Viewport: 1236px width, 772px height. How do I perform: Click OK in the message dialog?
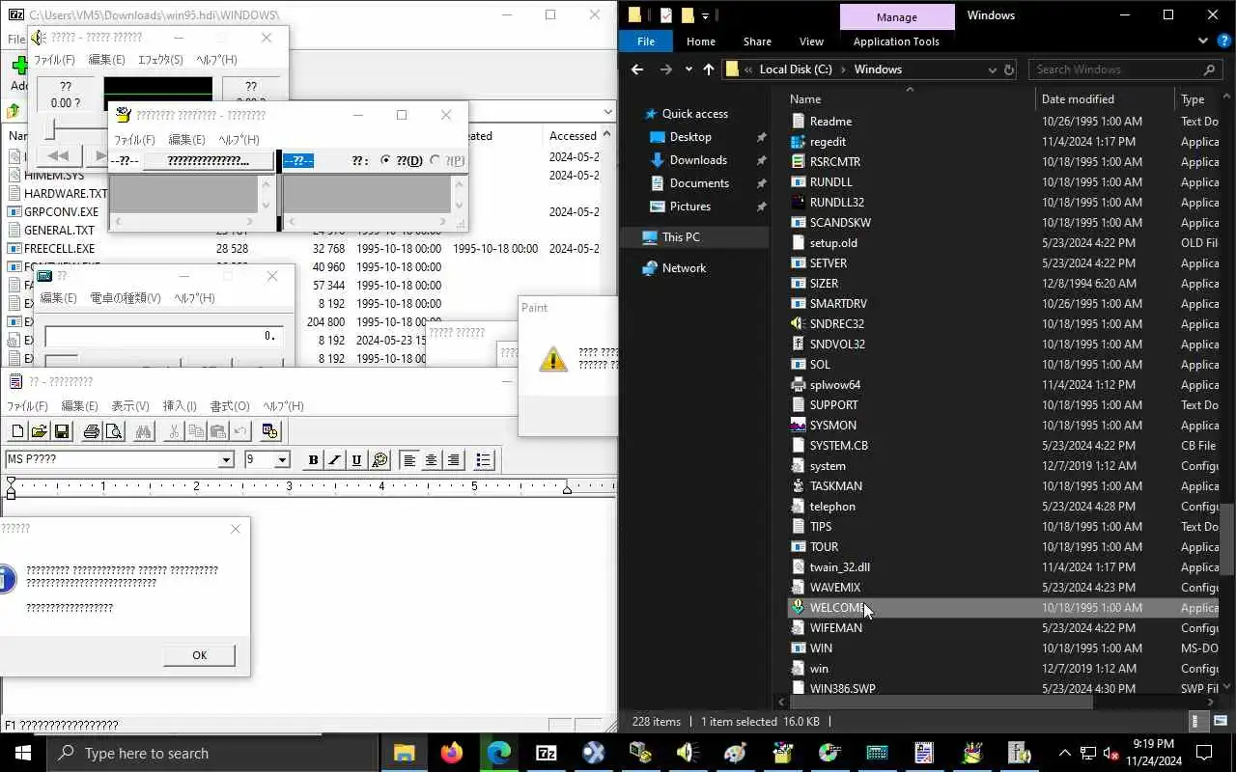[199, 655]
